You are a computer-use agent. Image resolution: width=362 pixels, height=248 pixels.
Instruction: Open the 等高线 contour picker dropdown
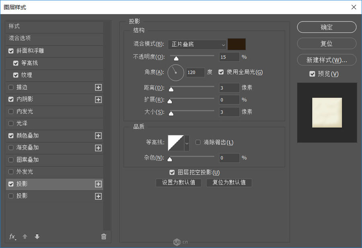186,143
